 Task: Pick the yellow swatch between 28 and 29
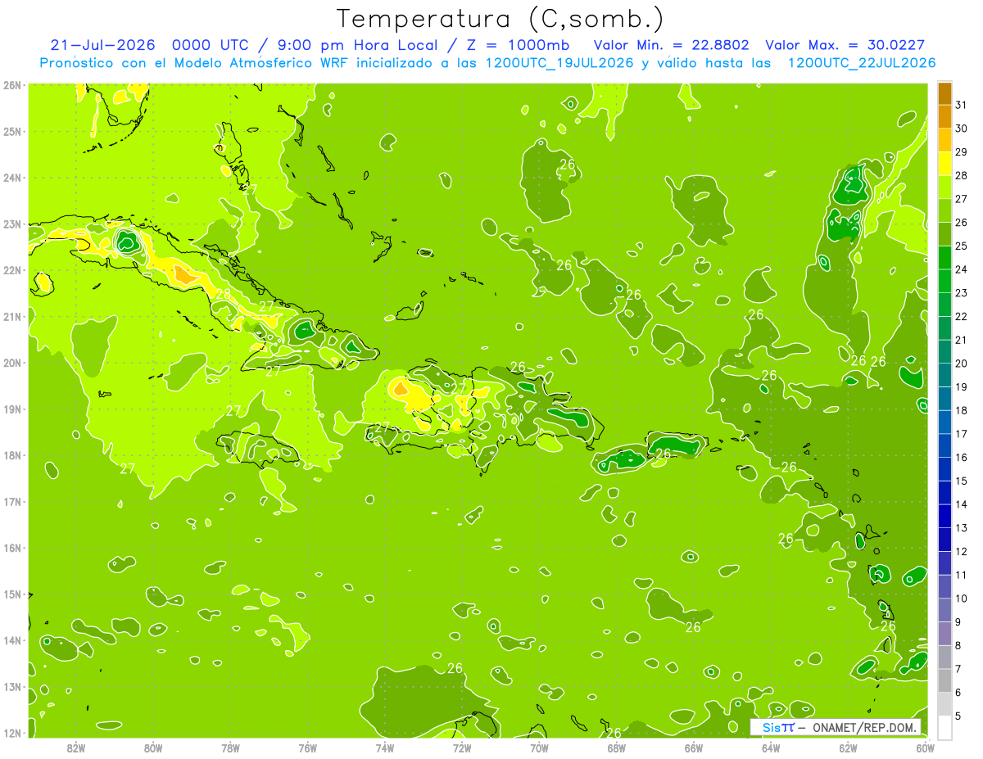pos(944,164)
